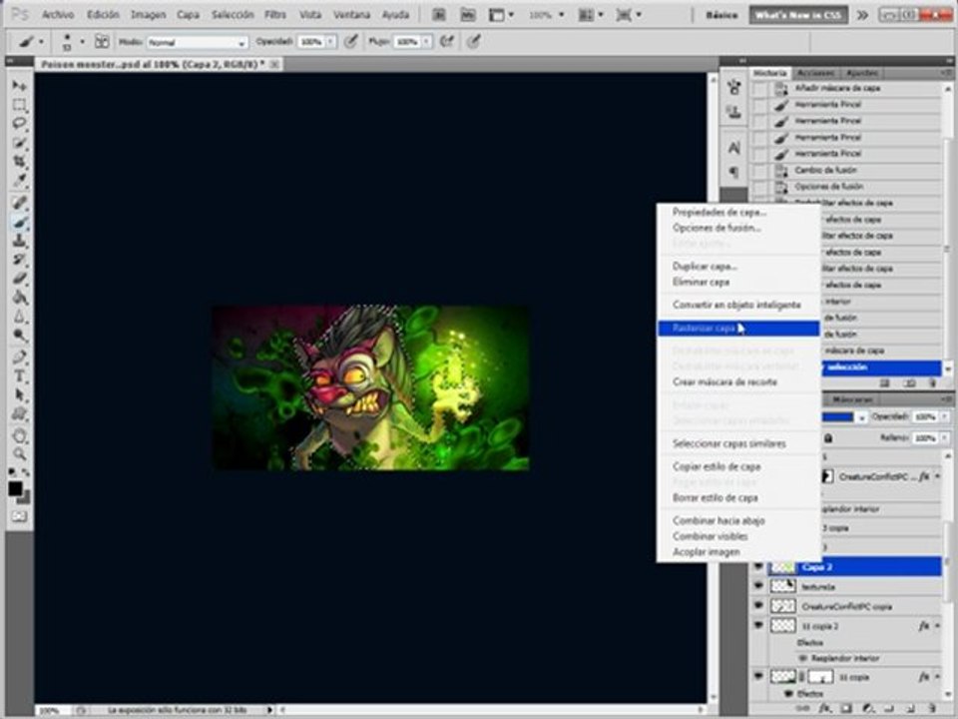
Task: Hide the texturela layer
Action: point(758,586)
